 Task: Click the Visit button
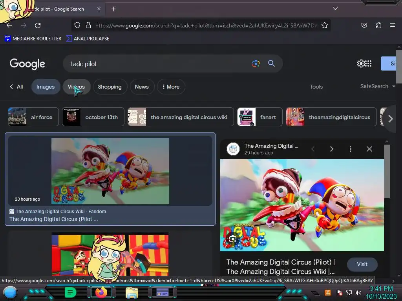coord(362,265)
